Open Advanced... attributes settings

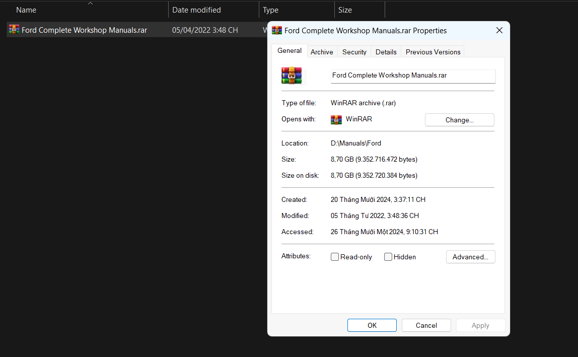click(470, 257)
